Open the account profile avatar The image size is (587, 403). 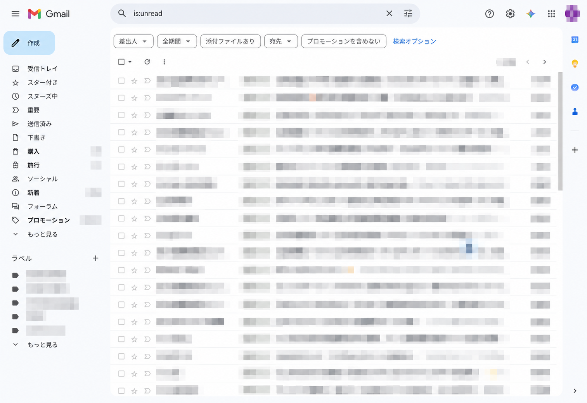coord(572,14)
